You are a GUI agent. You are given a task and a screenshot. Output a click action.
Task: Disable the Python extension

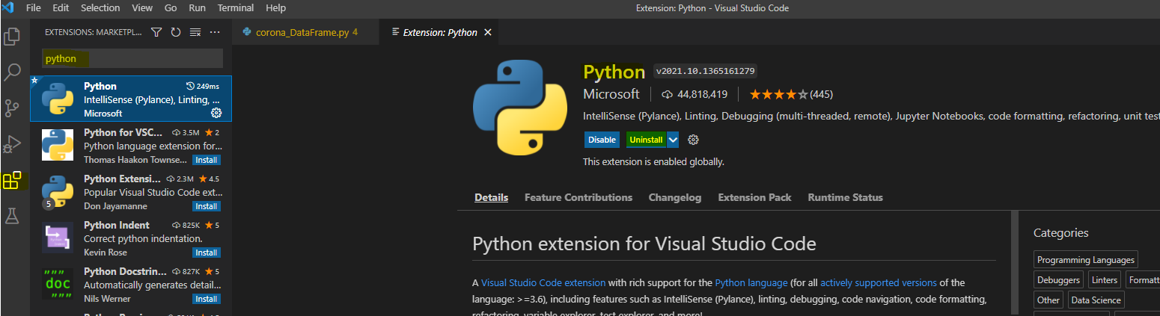point(602,140)
